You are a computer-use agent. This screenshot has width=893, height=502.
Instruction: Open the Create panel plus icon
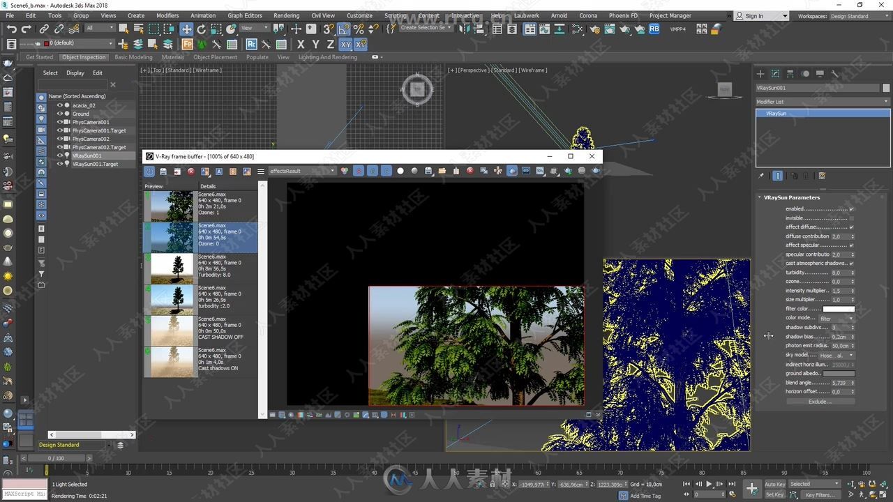click(x=760, y=73)
